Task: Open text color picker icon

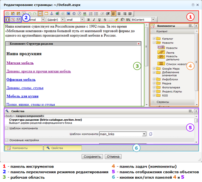Action: click(128, 20)
